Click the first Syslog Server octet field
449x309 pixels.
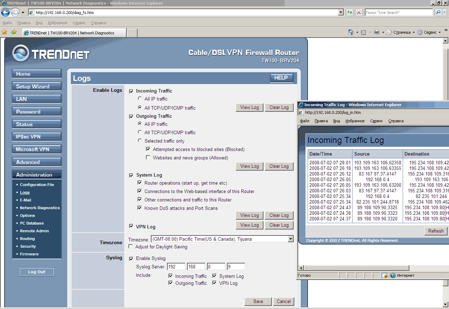click(x=176, y=267)
